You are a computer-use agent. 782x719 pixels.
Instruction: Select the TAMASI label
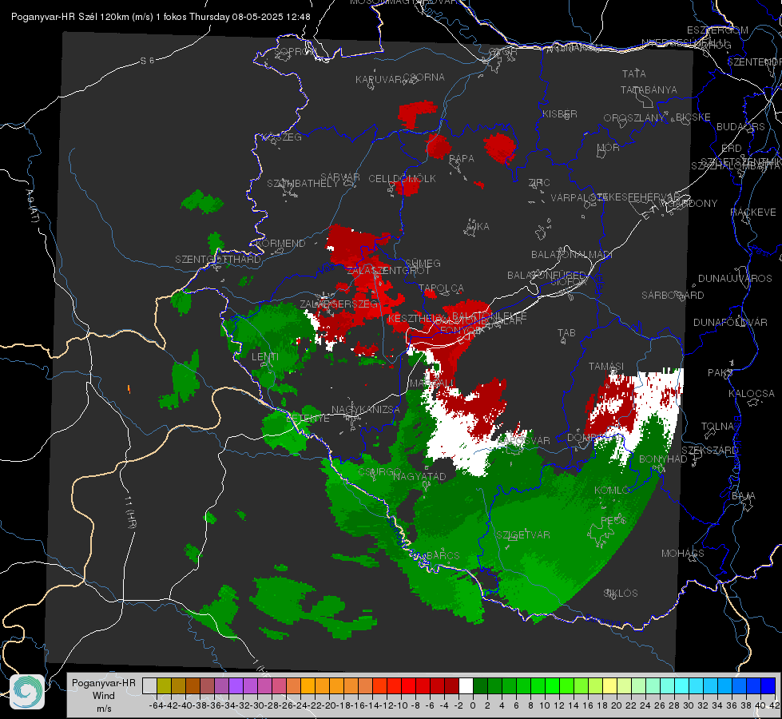[606, 367]
